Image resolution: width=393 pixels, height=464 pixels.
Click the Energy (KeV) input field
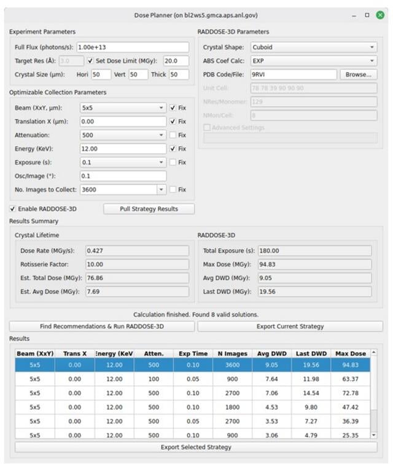point(123,149)
